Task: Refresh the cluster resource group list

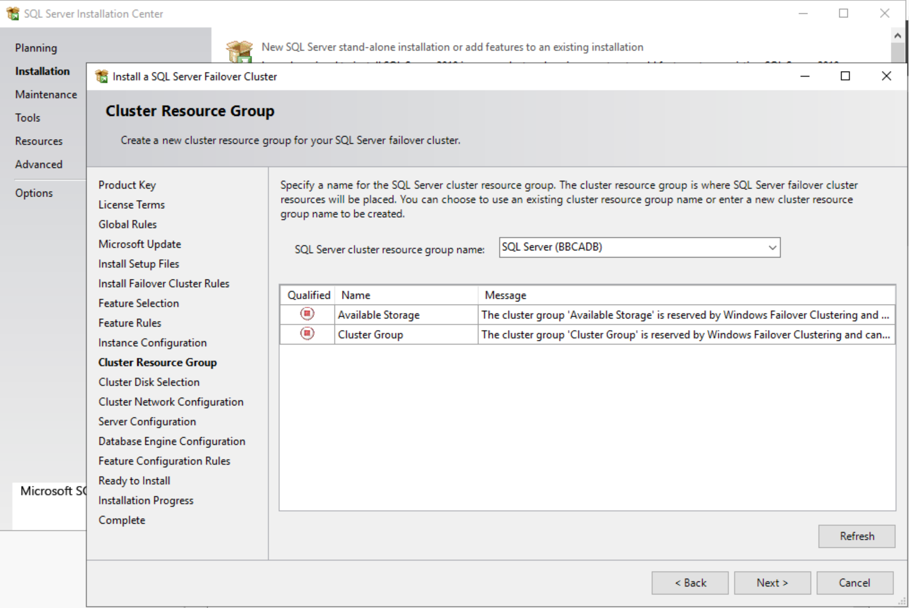Action: click(x=857, y=536)
